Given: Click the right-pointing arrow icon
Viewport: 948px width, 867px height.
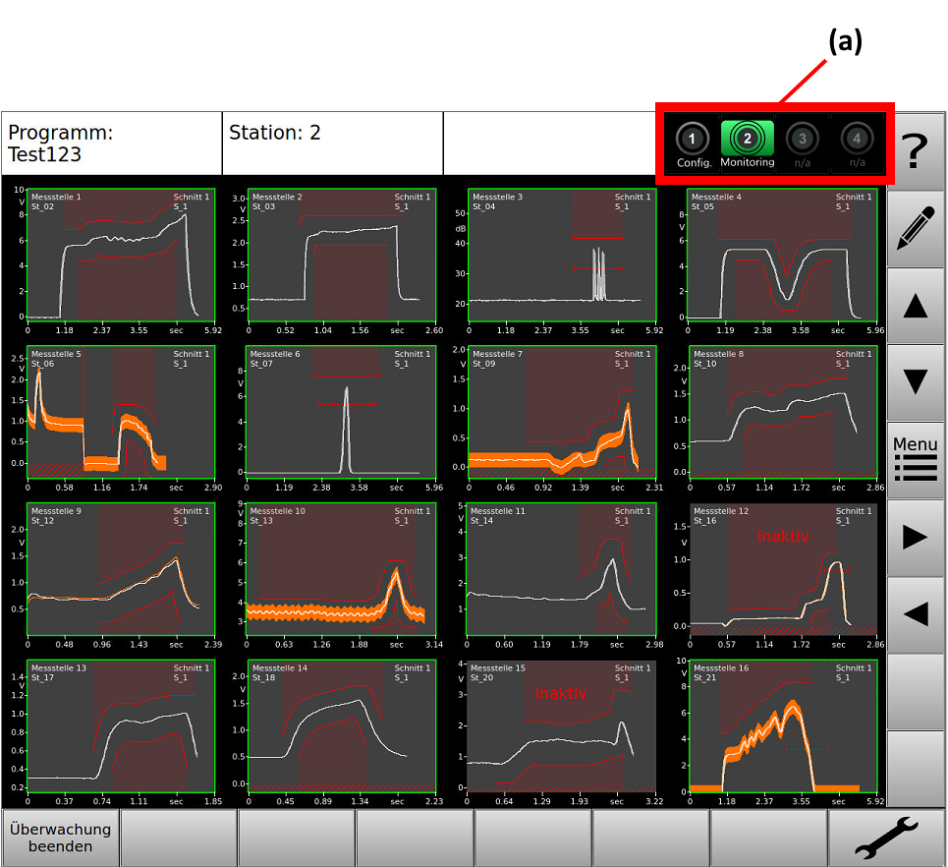Looking at the screenshot, I should coord(916,534).
